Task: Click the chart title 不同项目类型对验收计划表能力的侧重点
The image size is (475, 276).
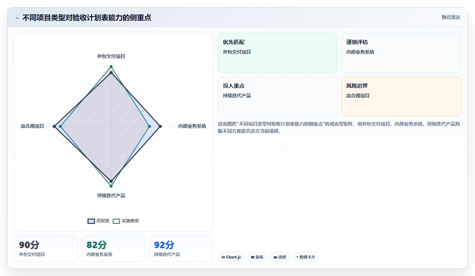Action: [x=87, y=18]
